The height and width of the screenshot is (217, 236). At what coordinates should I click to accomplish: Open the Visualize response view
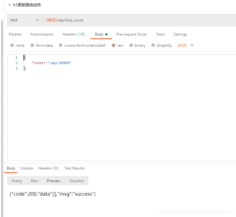pyautogui.click(x=77, y=181)
